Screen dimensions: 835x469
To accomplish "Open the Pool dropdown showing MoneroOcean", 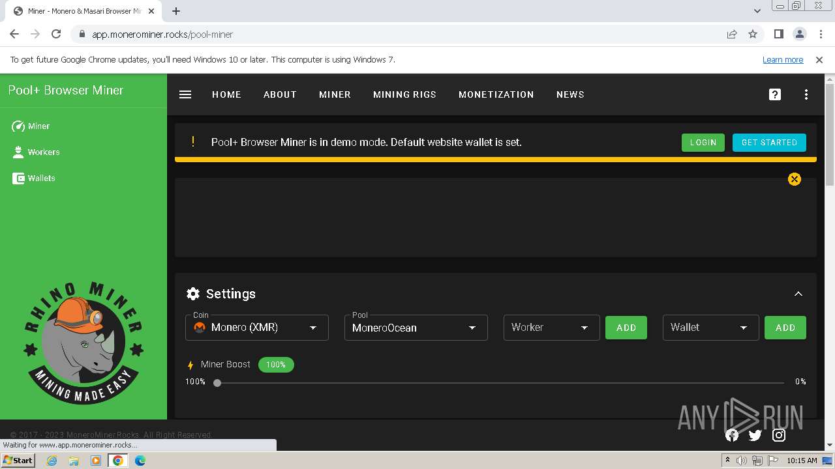I will [x=416, y=328].
